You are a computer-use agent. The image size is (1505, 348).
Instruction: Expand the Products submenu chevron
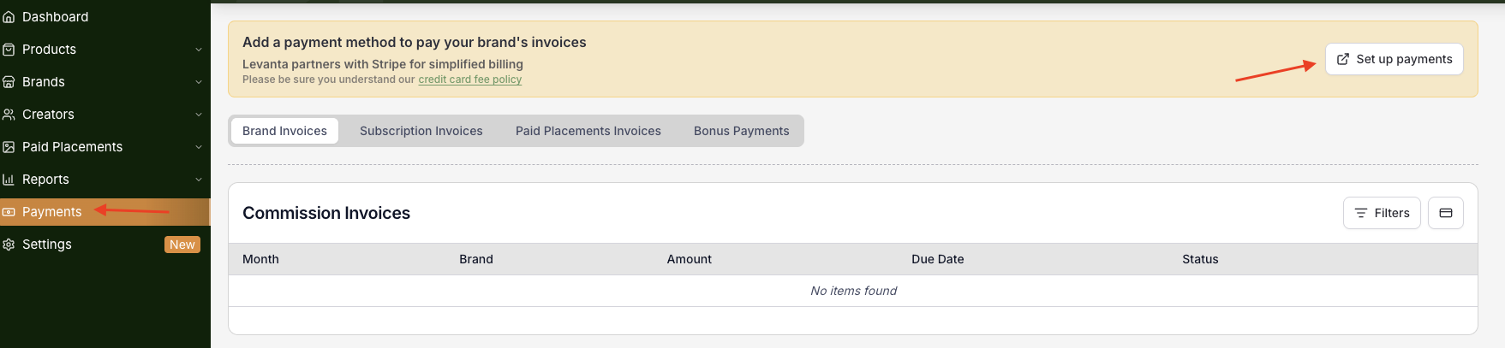click(199, 50)
